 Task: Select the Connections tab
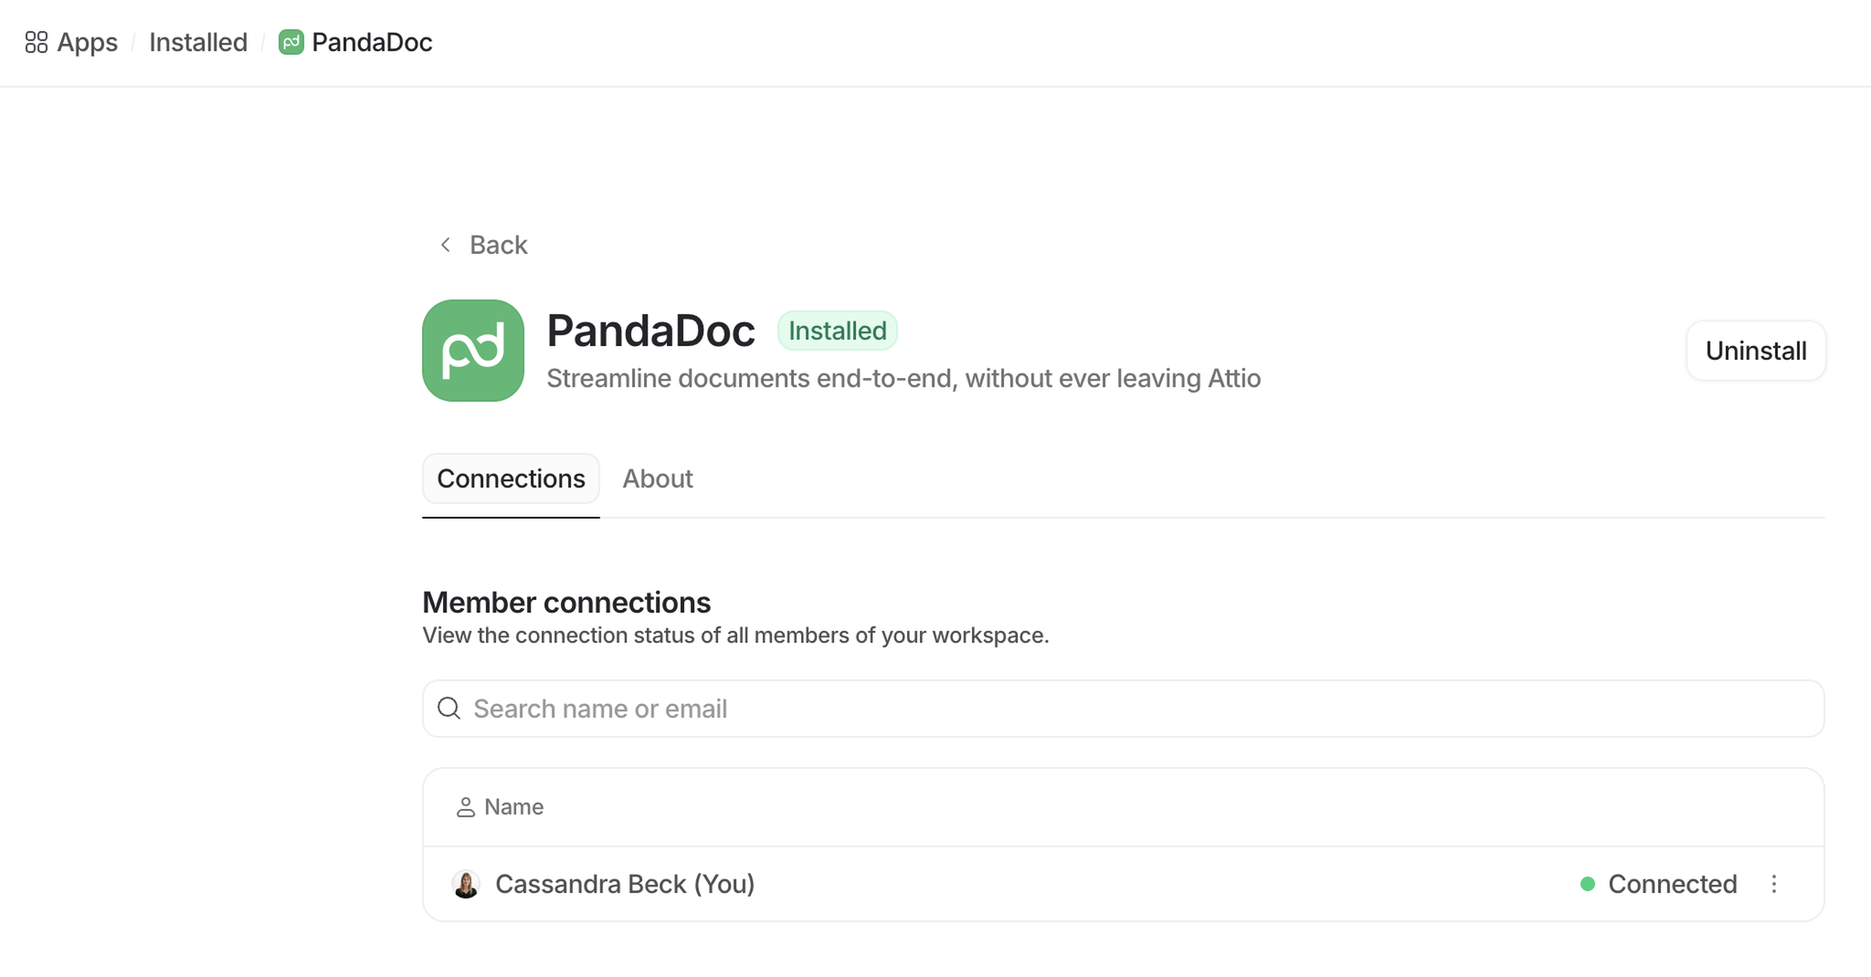pyautogui.click(x=511, y=479)
